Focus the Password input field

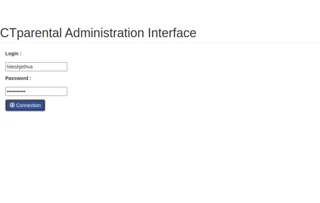point(36,91)
